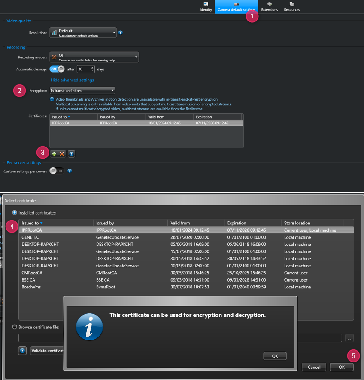Viewport: 364px width, 380px height.
Task: Click info icon beside Custom settings per server
Action: (70, 171)
